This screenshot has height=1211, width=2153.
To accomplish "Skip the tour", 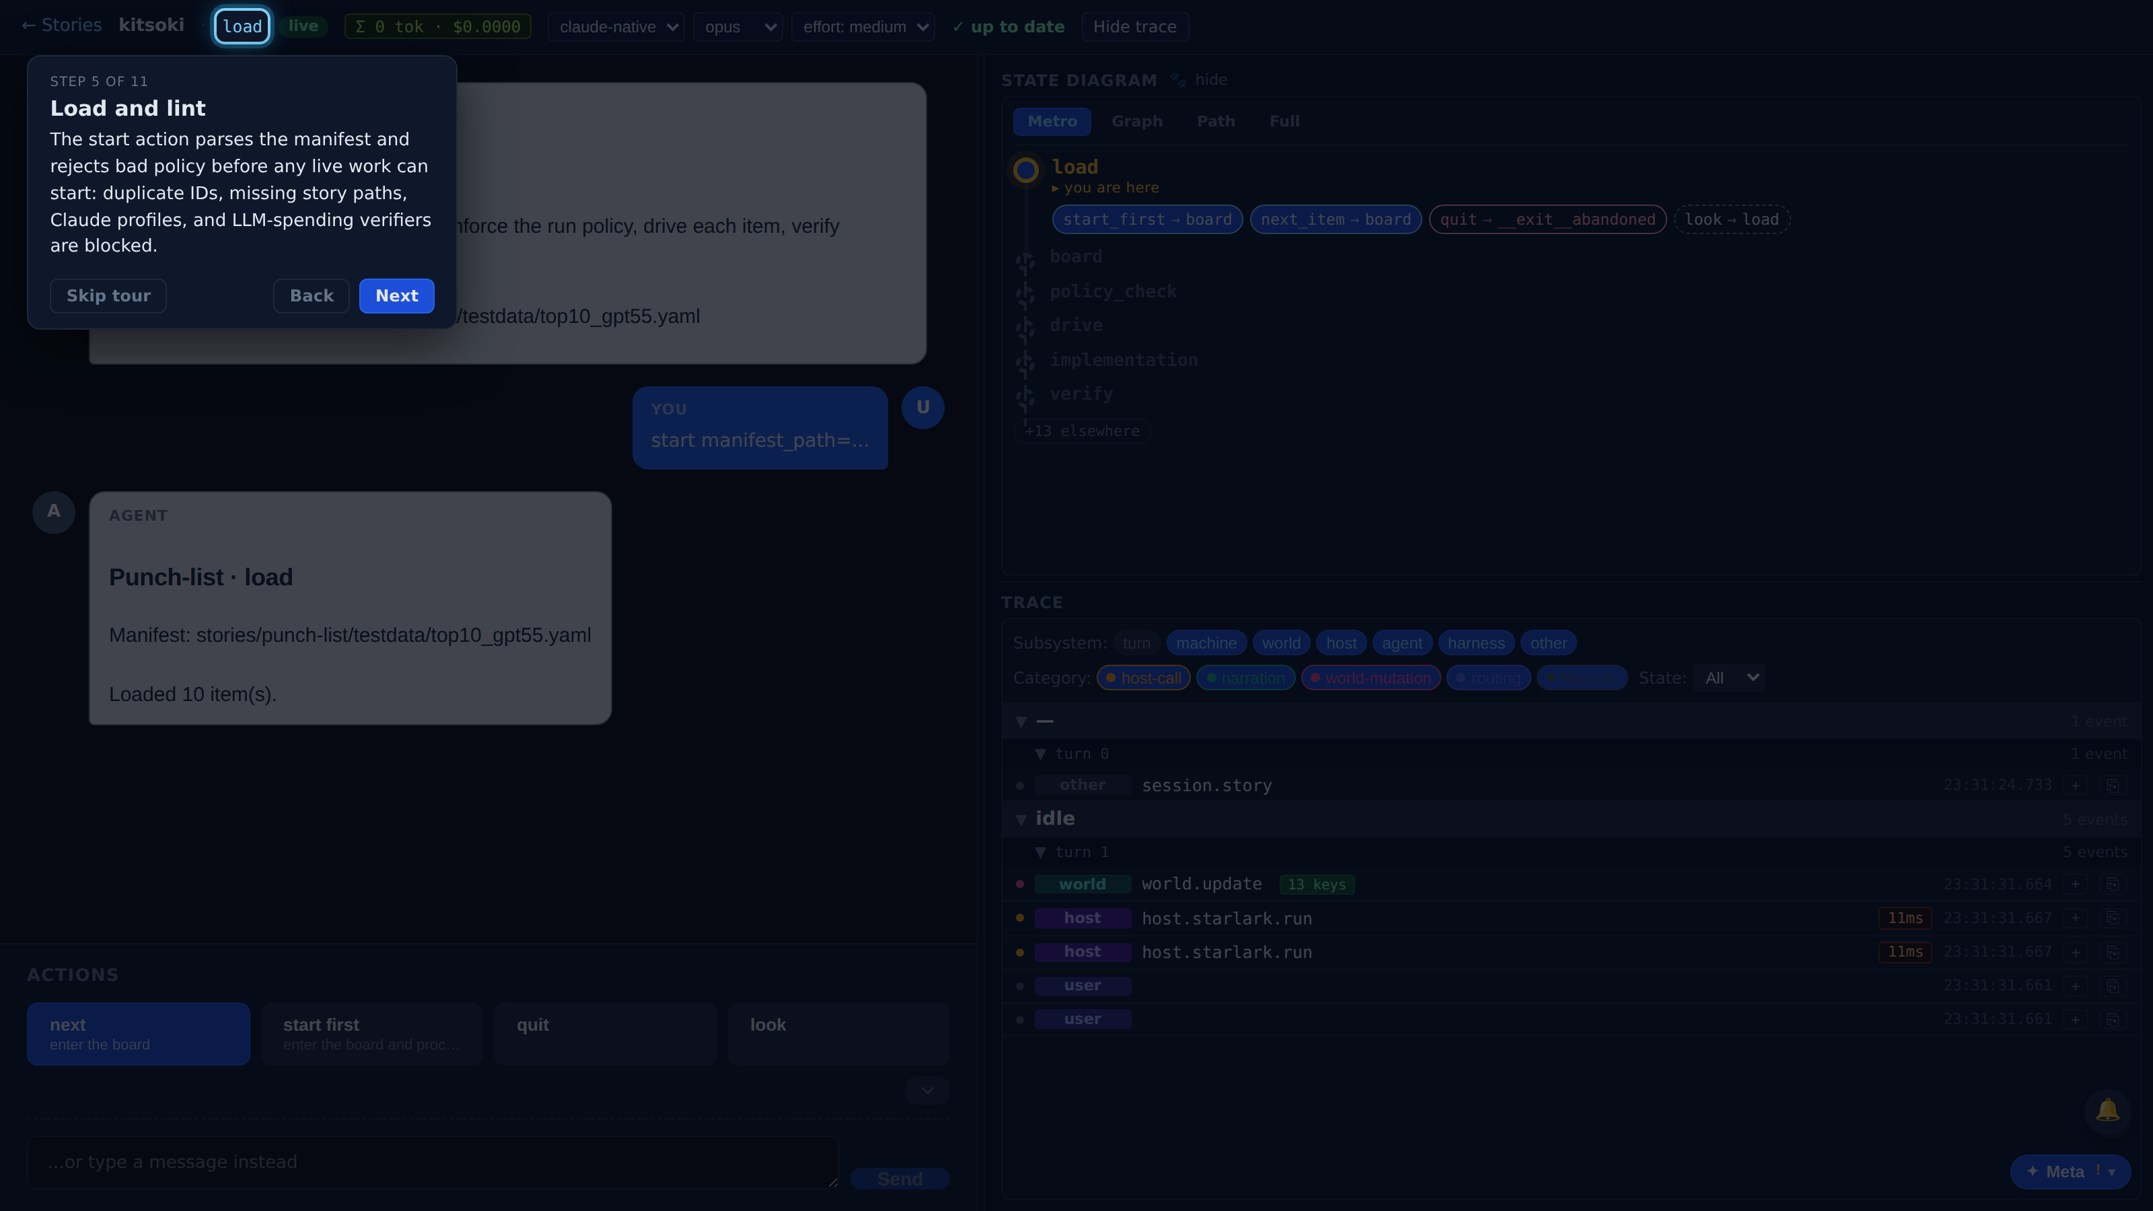I will [x=108, y=296].
